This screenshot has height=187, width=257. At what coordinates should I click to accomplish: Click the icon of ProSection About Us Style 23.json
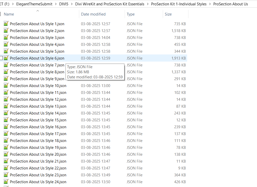point(6,175)
